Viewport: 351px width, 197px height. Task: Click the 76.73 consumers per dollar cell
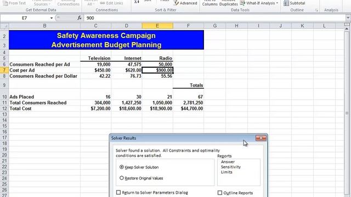point(127,76)
